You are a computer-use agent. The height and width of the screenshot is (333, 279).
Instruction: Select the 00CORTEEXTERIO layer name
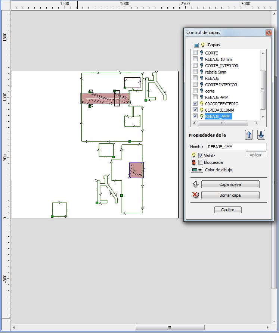(221, 104)
